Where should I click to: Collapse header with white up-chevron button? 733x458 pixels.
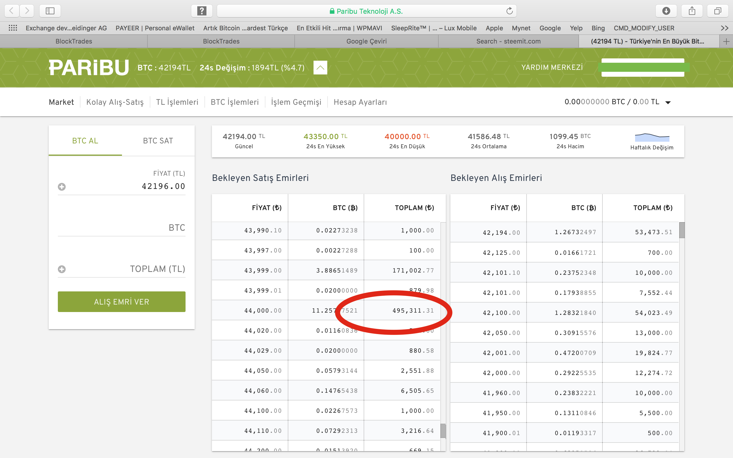click(320, 68)
